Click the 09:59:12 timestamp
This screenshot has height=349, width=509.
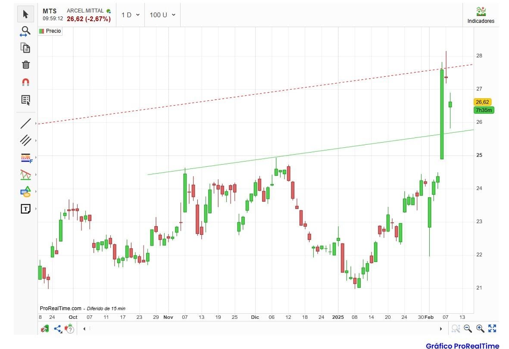point(53,19)
